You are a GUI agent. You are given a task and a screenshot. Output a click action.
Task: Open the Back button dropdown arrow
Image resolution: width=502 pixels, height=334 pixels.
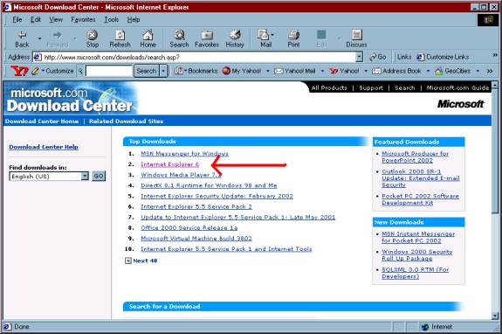point(39,38)
